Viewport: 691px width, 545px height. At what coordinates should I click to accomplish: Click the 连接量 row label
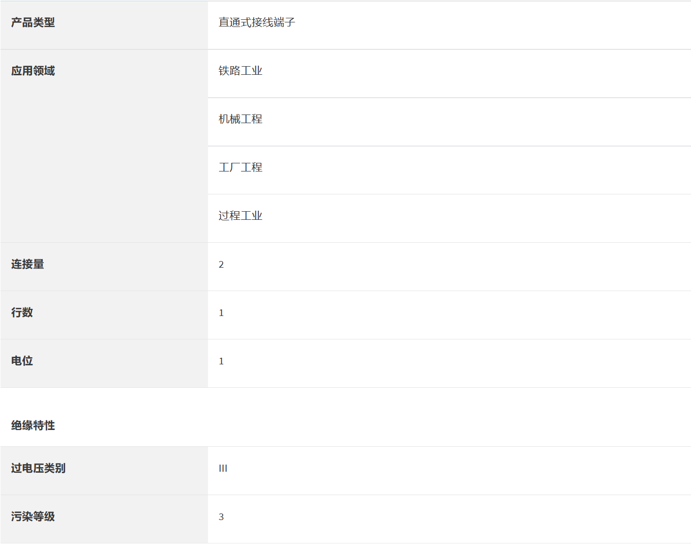[27, 264]
